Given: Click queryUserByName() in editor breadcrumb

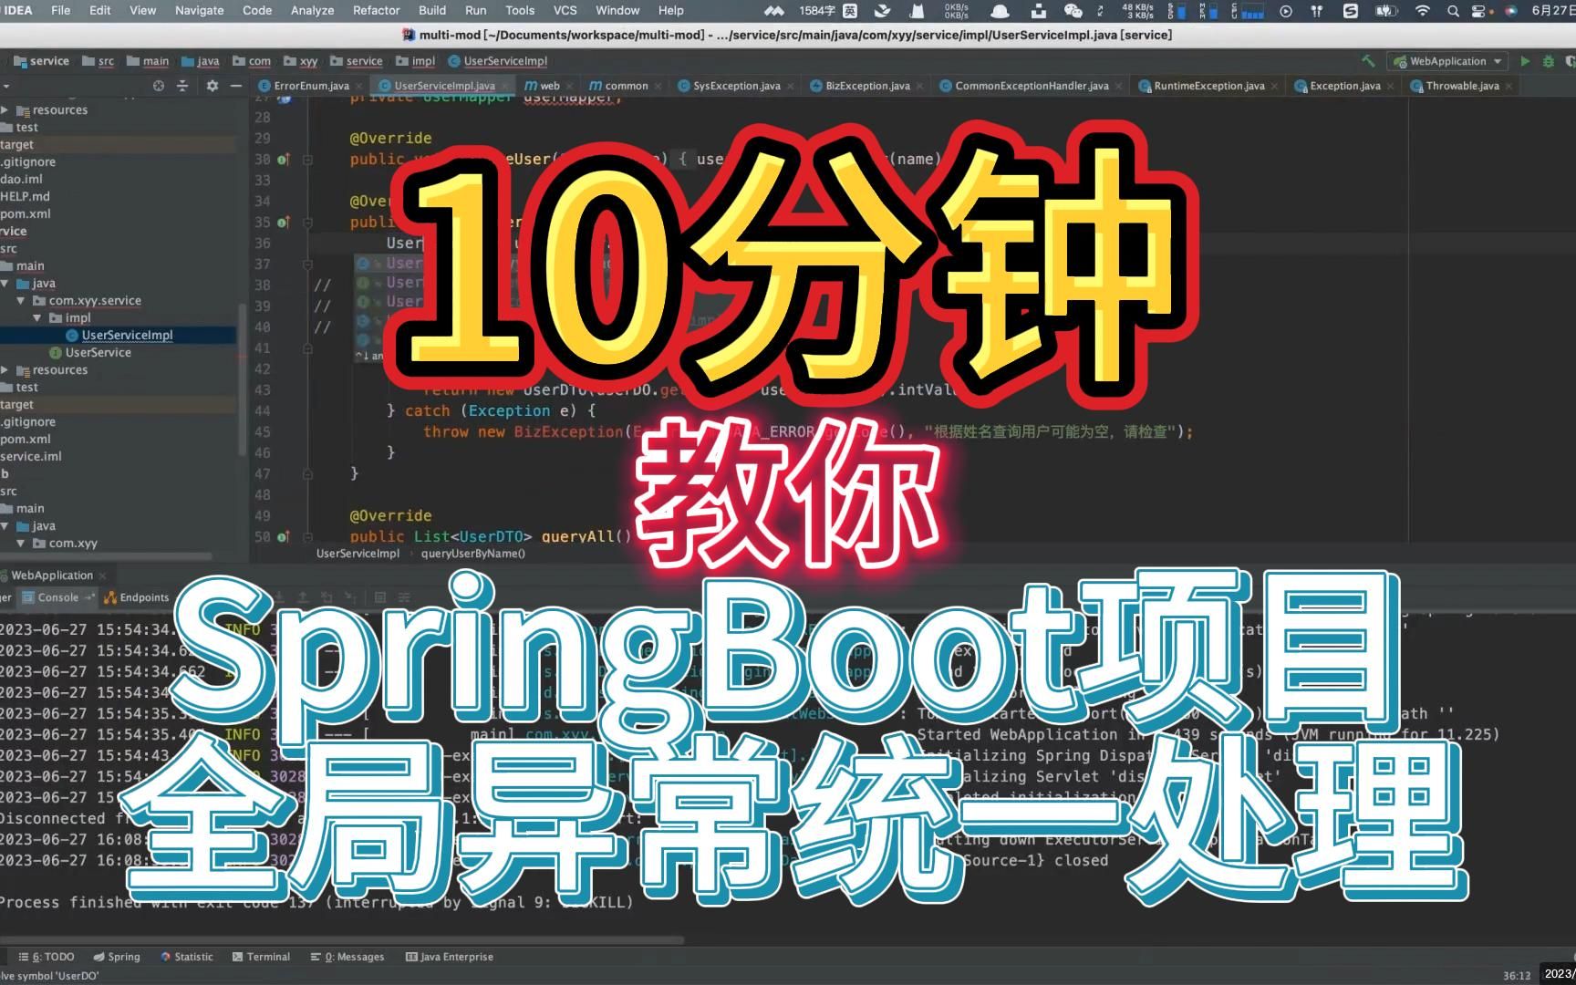Looking at the screenshot, I should click(x=472, y=554).
